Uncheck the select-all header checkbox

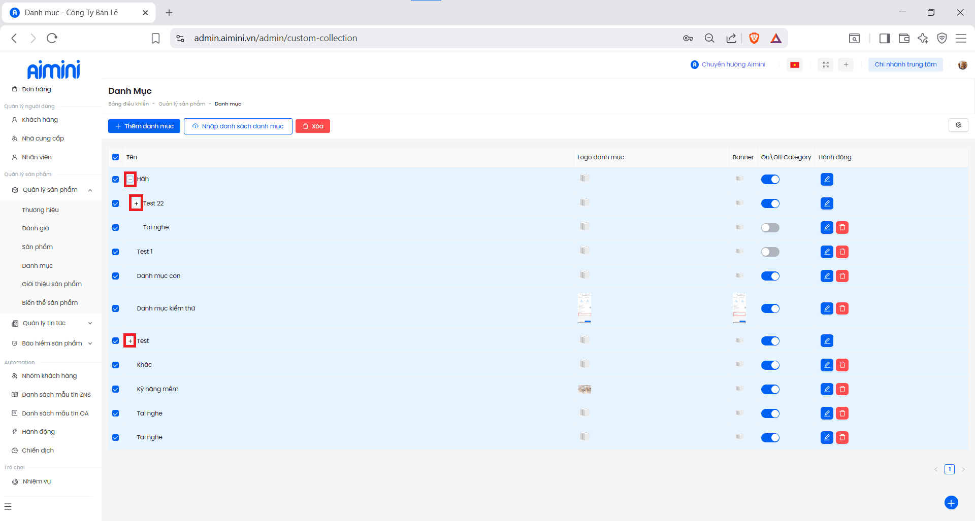[115, 157]
